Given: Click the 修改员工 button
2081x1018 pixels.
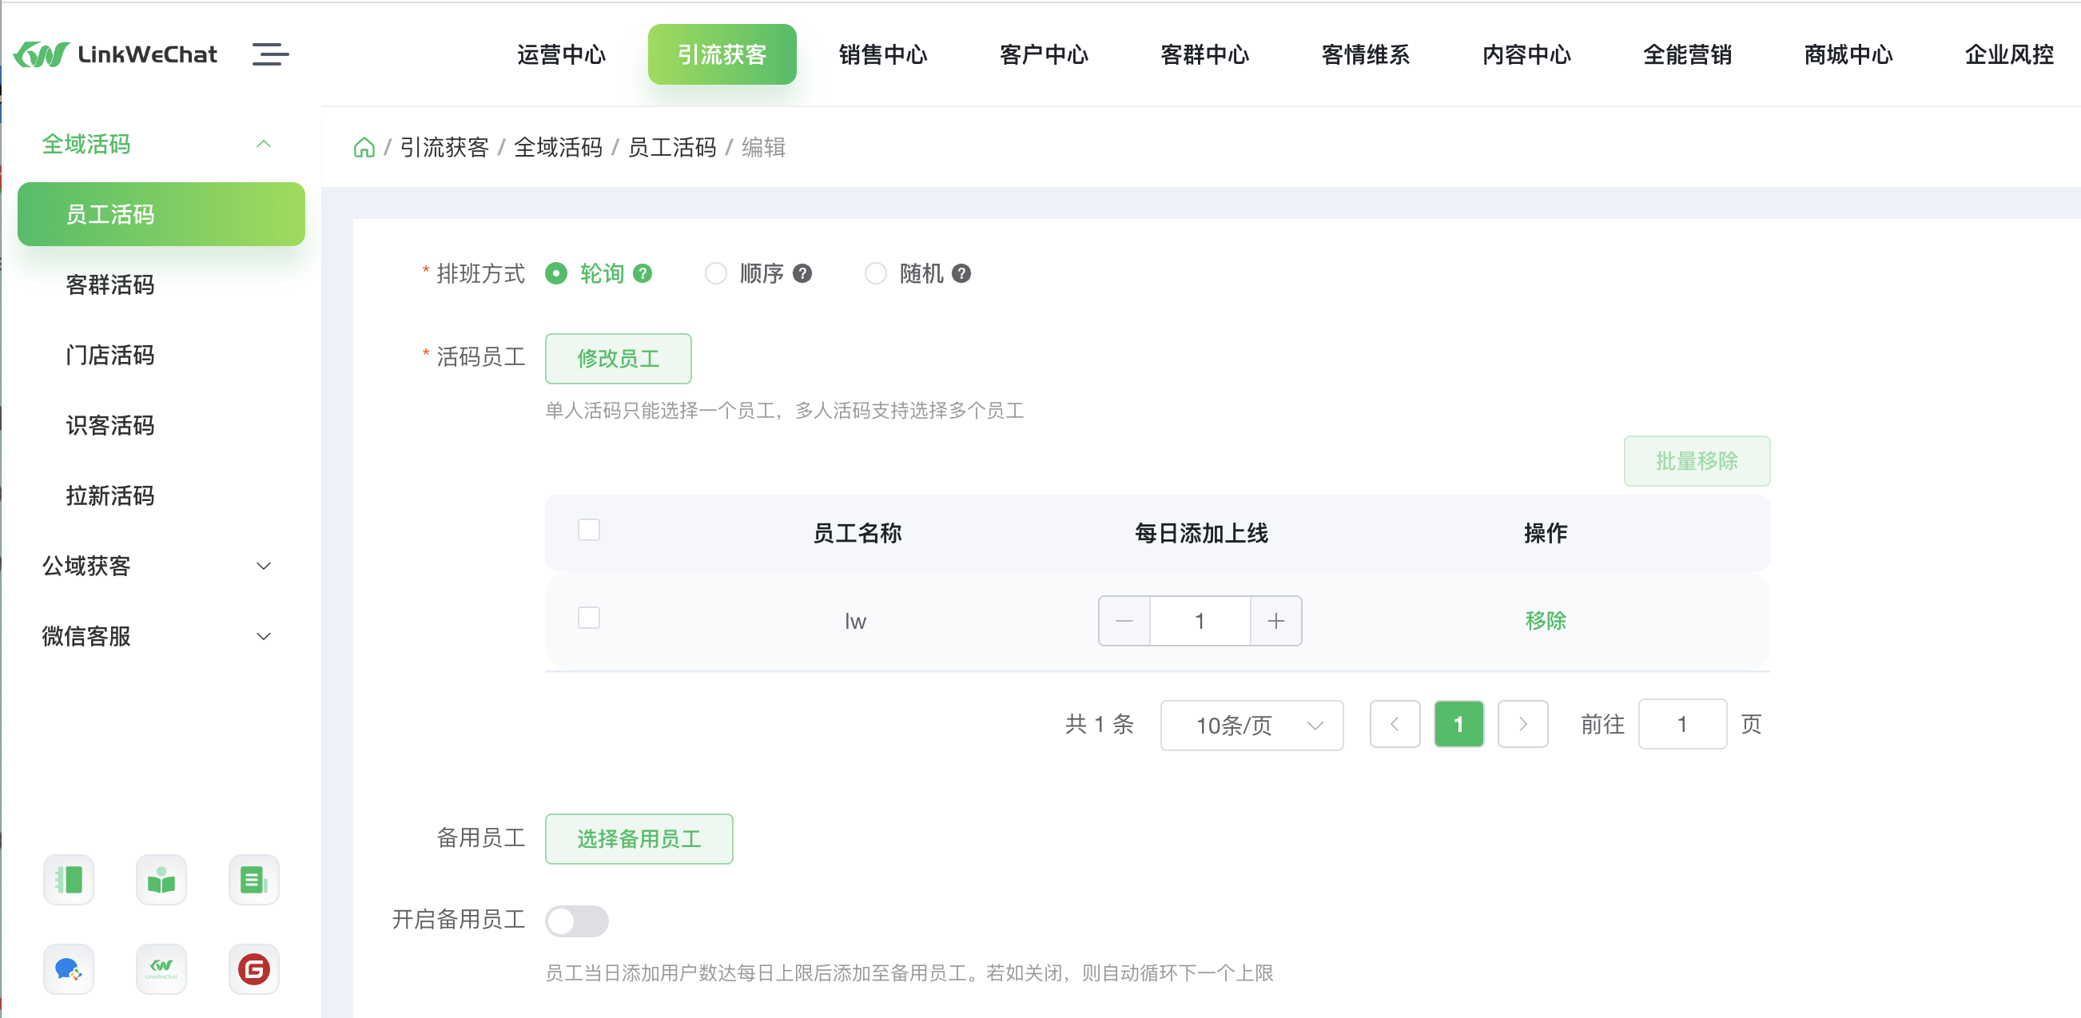Looking at the screenshot, I should [618, 358].
